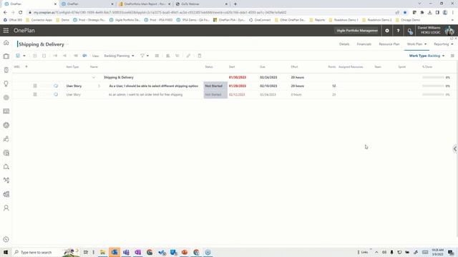Click the WBS sort arrow in header

(x=26, y=66)
